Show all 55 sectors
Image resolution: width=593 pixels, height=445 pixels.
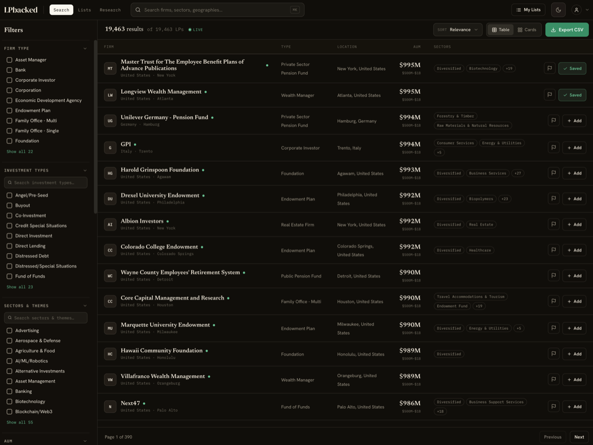19,422
